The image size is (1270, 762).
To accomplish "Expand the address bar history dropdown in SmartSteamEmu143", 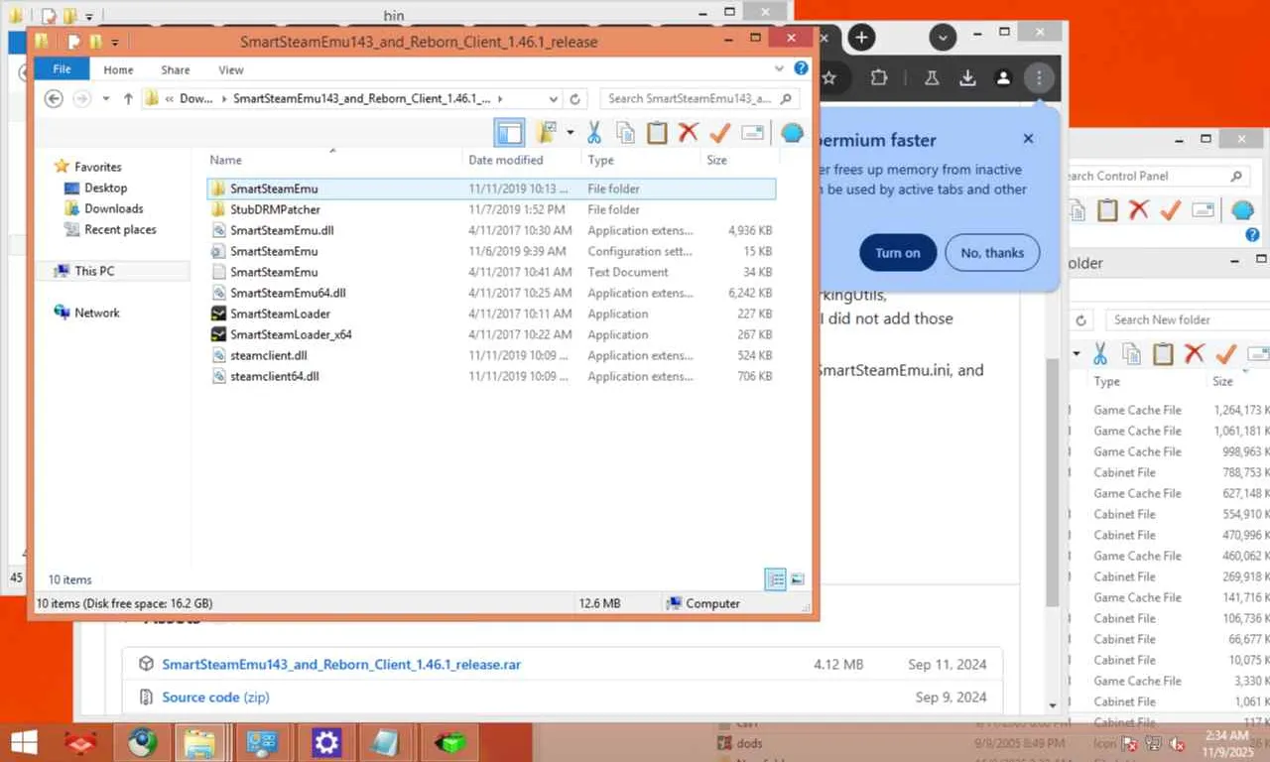I will coord(554,98).
